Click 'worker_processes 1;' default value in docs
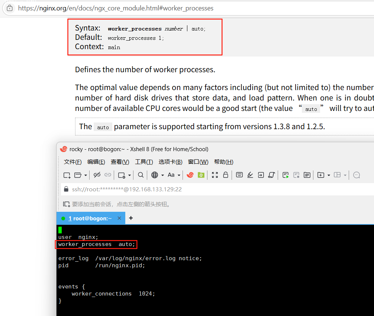 pyautogui.click(x=136, y=38)
